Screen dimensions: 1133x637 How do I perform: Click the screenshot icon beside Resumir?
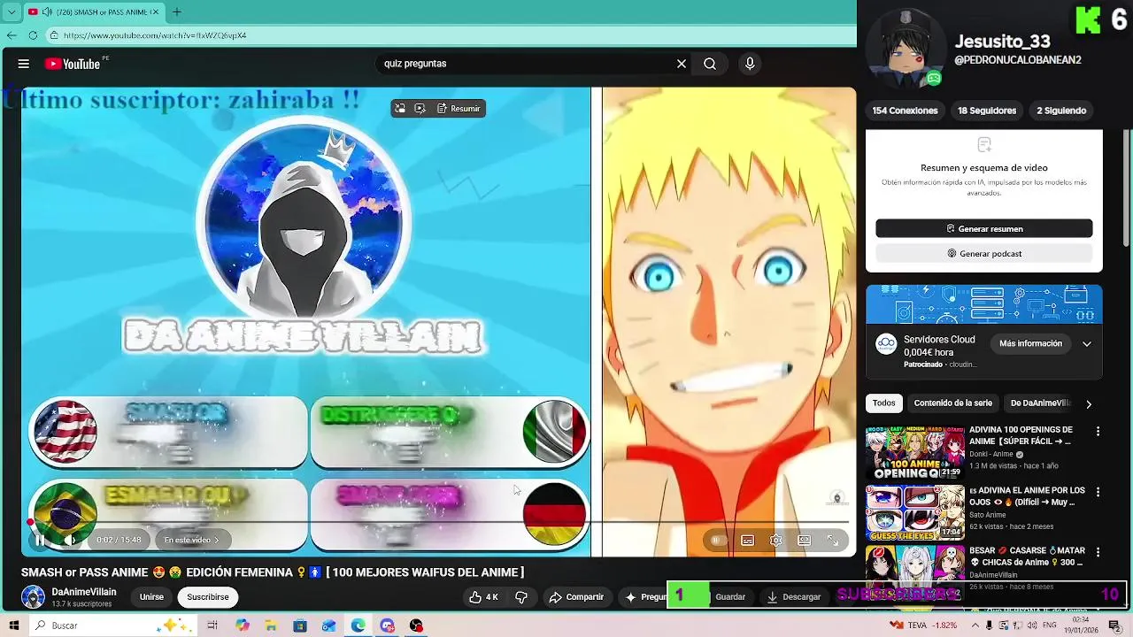[x=420, y=109]
